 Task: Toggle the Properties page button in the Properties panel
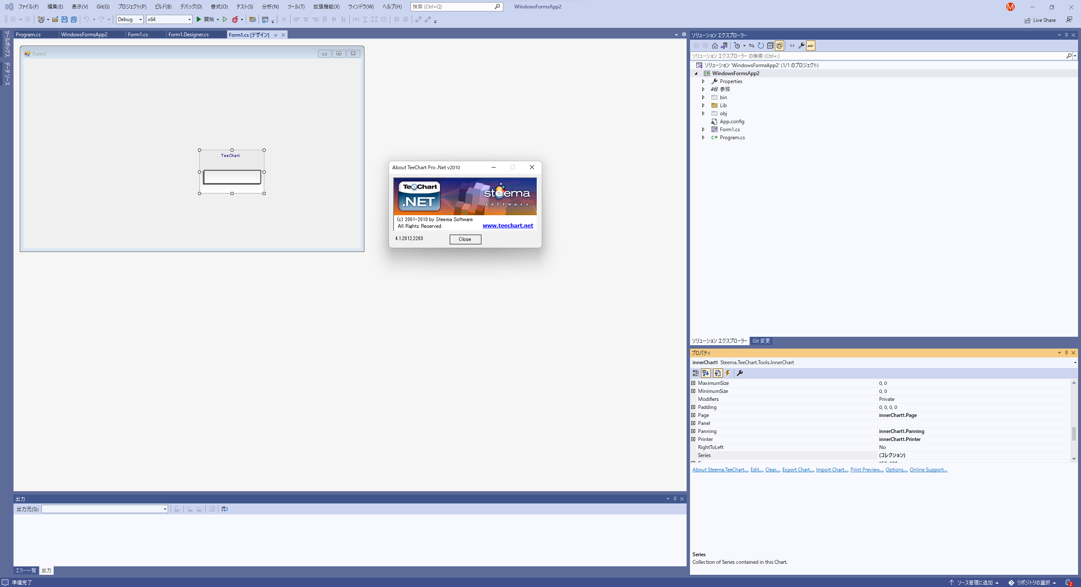717,373
